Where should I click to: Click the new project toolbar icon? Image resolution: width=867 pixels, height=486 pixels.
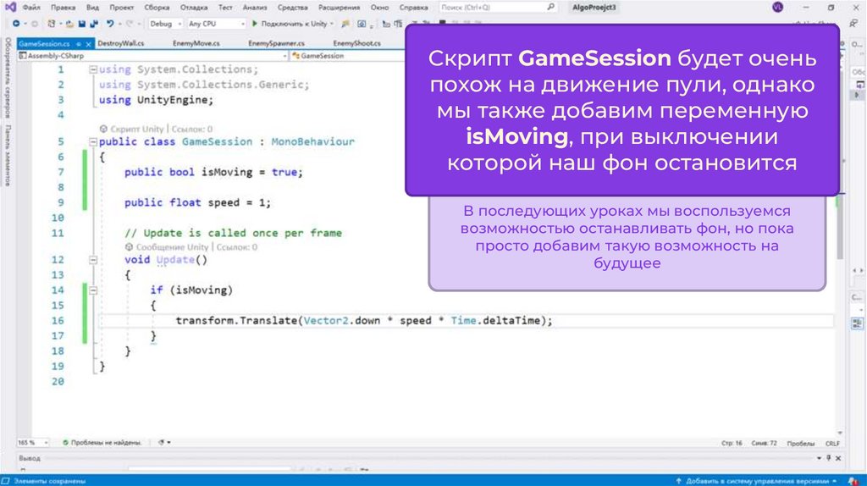pos(52,24)
